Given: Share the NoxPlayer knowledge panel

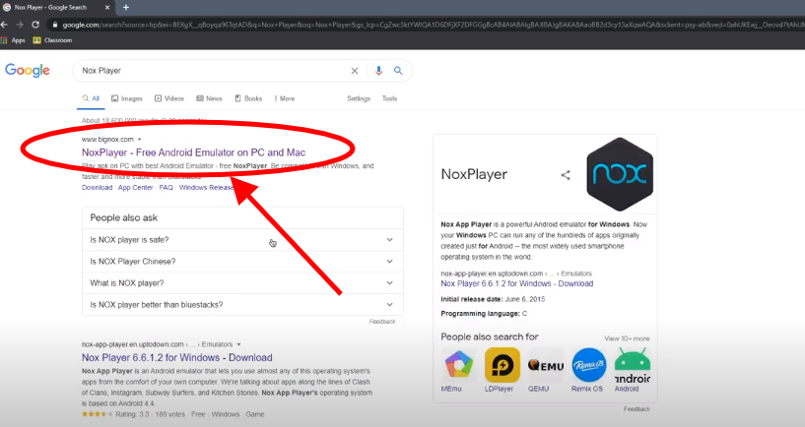Looking at the screenshot, I should click(566, 175).
